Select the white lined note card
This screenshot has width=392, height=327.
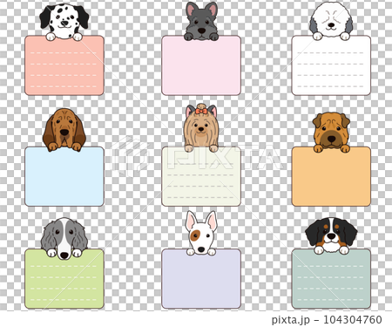tap(331, 65)
